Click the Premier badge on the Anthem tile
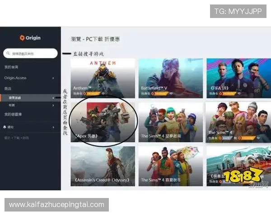The image size is (271, 216). coord(92,94)
